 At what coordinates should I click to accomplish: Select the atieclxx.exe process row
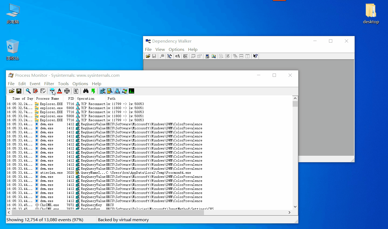[149, 173]
